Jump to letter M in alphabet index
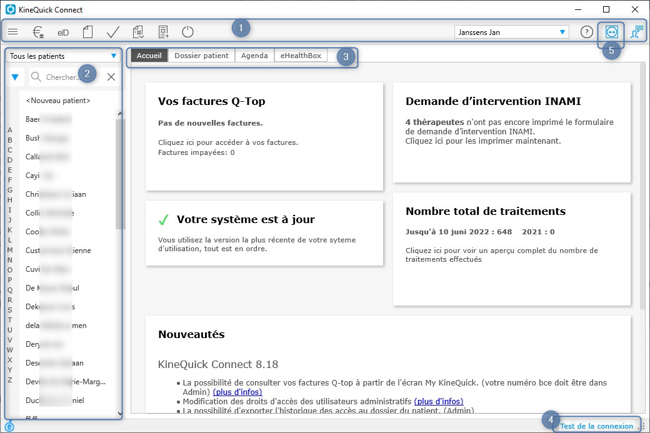The image size is (650, 433). tap(10, 250)
